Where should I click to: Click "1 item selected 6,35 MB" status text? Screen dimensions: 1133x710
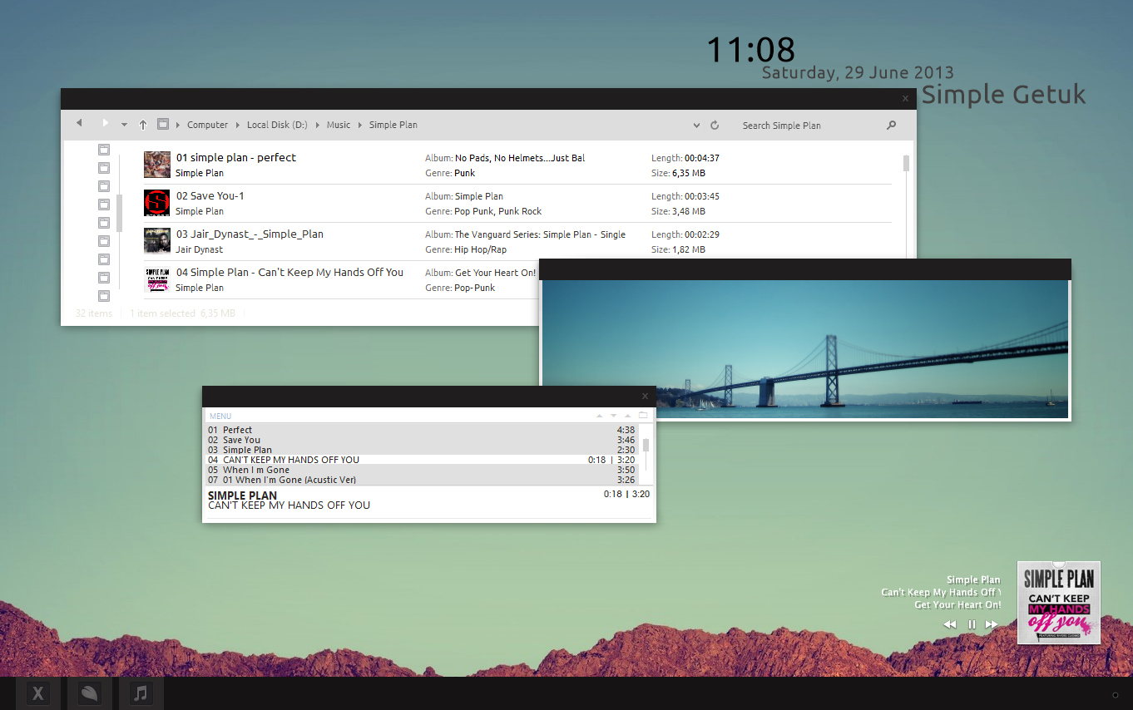click(x=182, y=313)
